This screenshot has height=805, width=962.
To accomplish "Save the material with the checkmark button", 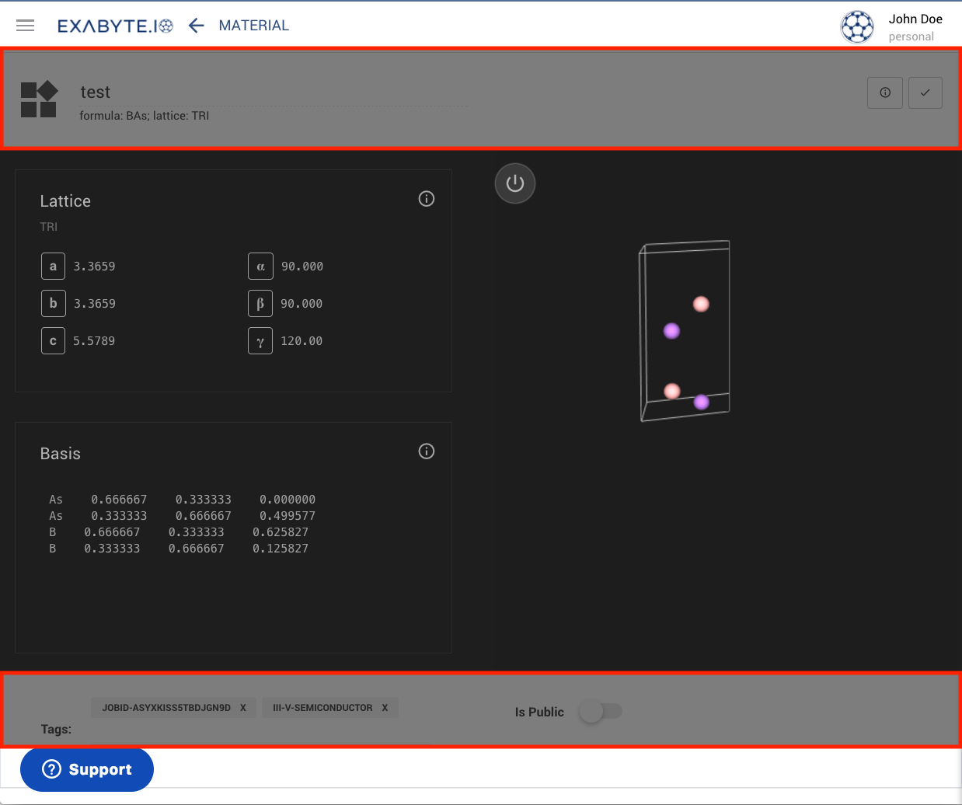I will click(x=925, y=92).
